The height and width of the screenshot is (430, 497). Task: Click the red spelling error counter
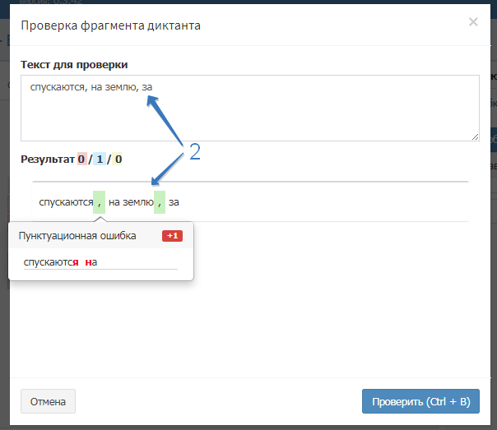(81, 159)
